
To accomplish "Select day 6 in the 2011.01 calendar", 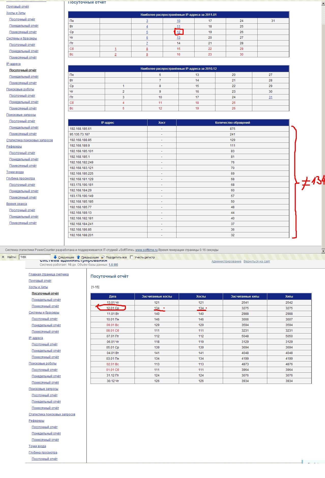I will [x=147, y=38].
